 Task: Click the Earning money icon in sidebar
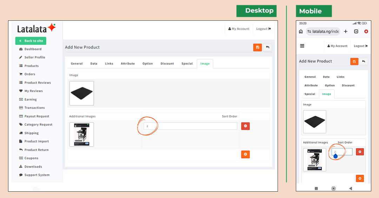(x=21, y=99)
